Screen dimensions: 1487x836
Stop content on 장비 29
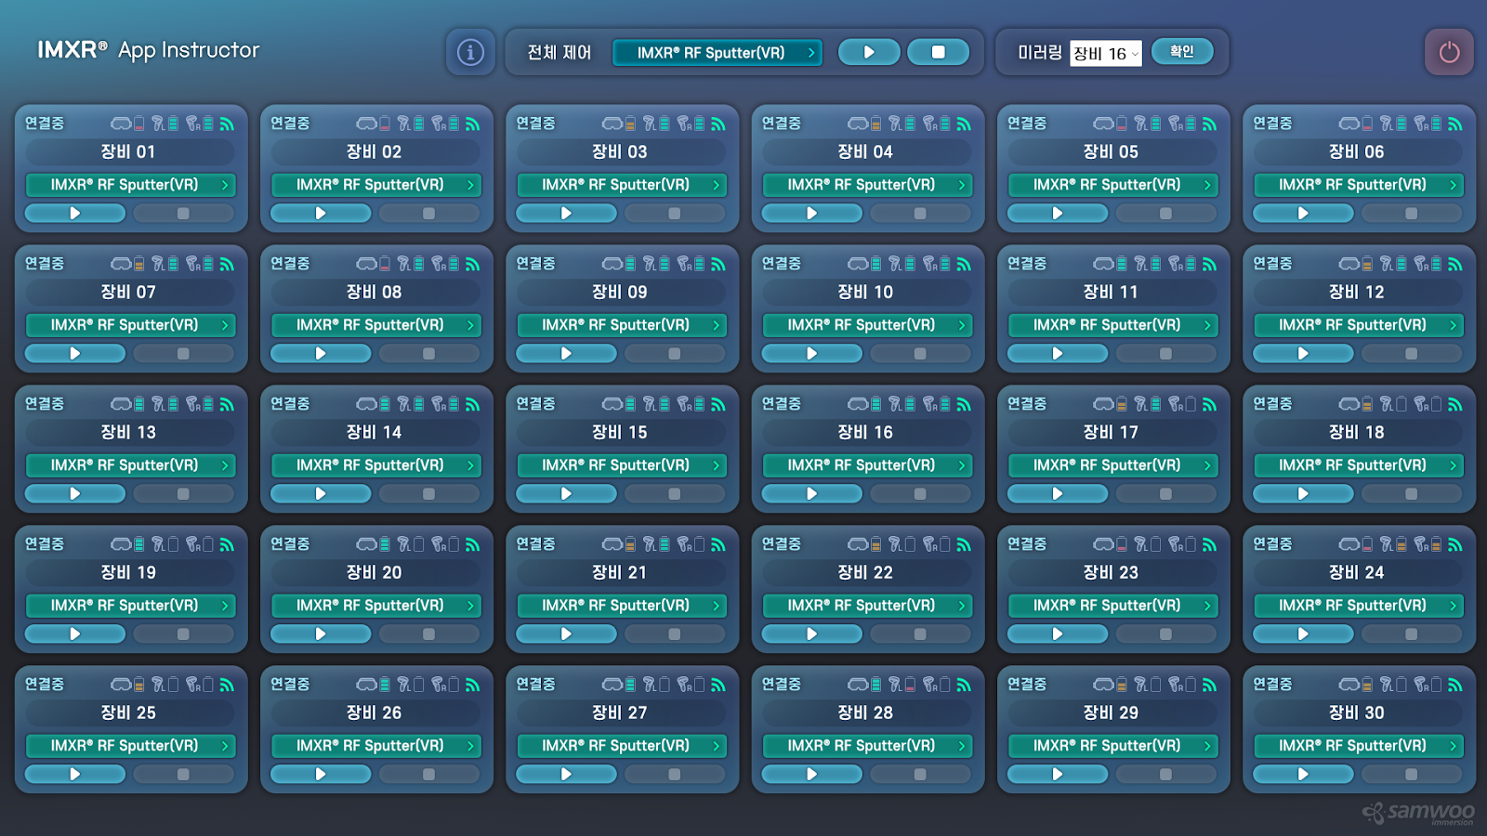tap(1165, 775)
